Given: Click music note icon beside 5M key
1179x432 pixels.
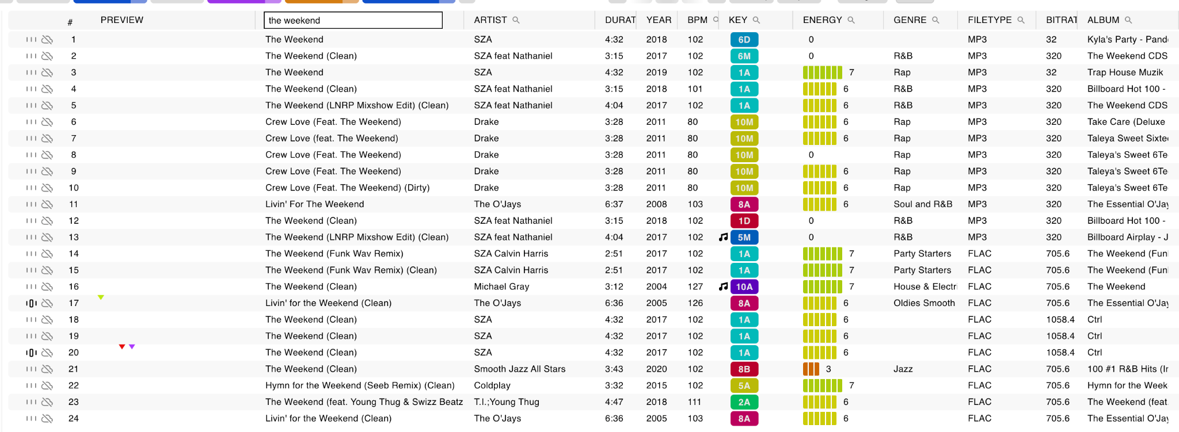Looking at the screenshot, I should [x=723, y=237].
